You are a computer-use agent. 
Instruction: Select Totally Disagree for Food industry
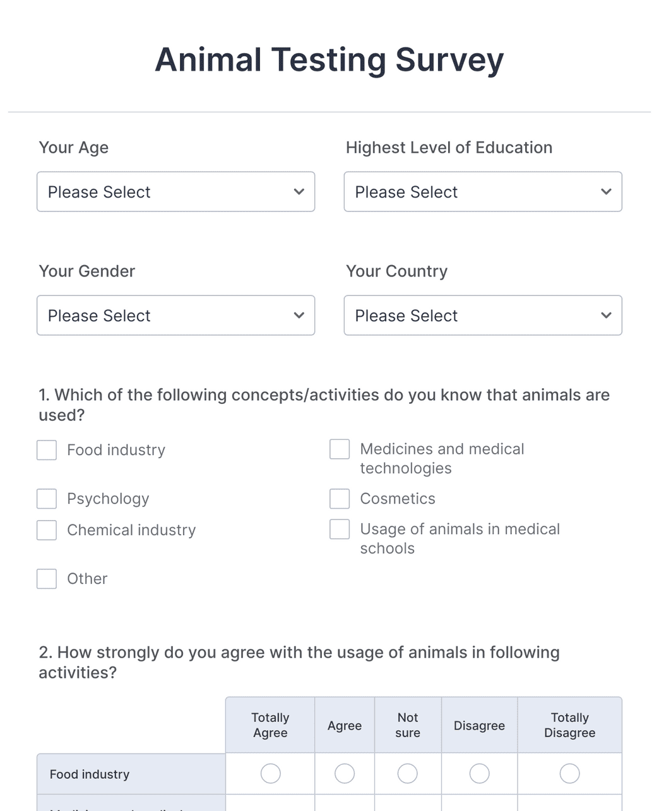(569, 773)
